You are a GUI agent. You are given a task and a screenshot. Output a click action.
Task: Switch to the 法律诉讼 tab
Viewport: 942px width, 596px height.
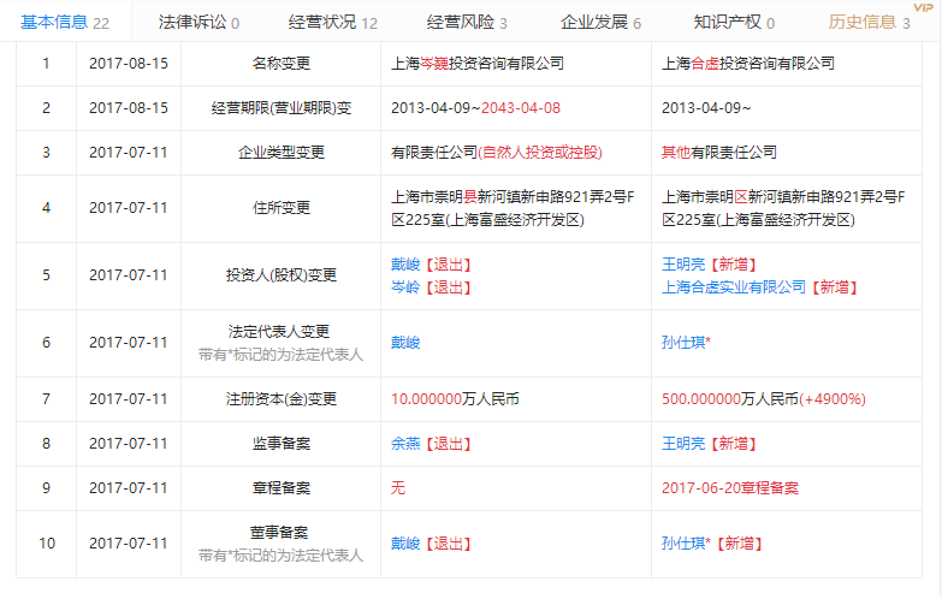click(x=199, y=22)
